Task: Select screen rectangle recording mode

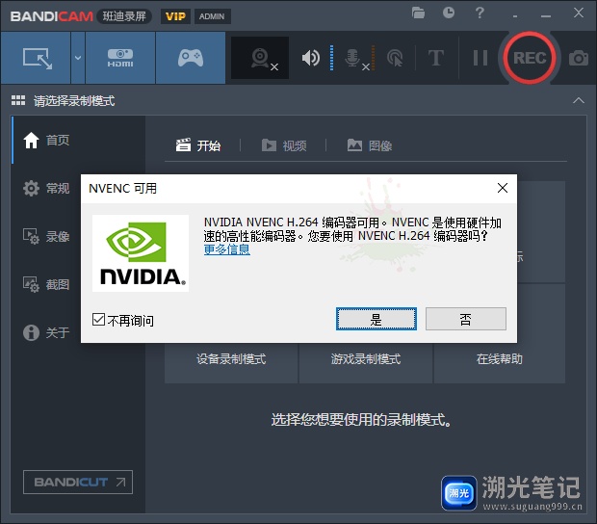Action: click(37, 58)
